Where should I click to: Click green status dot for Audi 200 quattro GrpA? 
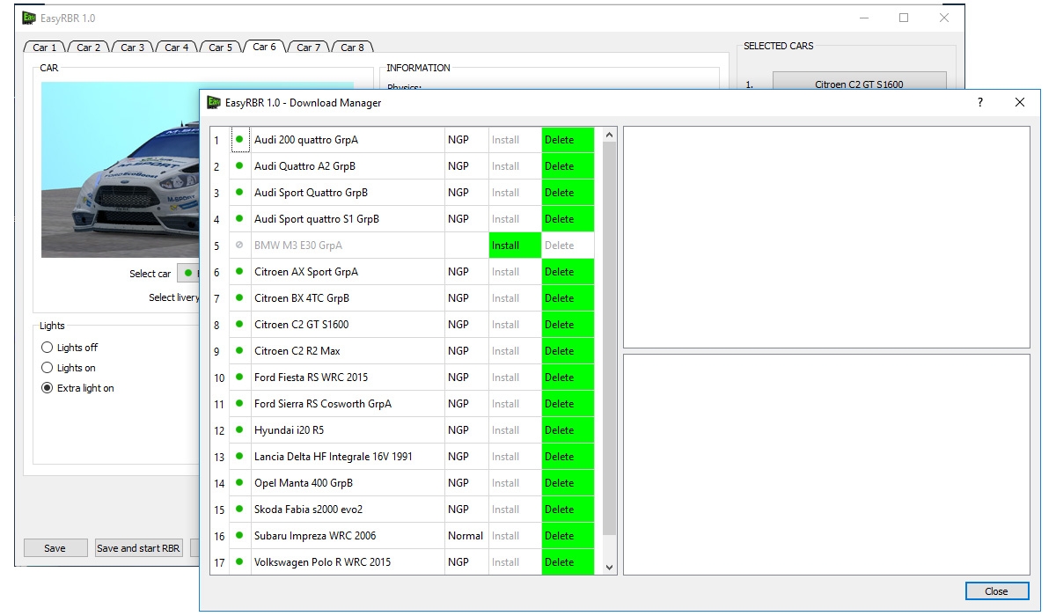coord(239,139)
